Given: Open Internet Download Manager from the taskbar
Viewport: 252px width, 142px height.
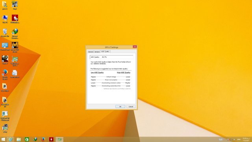Looking at the screenshot, I should point(35,139).
